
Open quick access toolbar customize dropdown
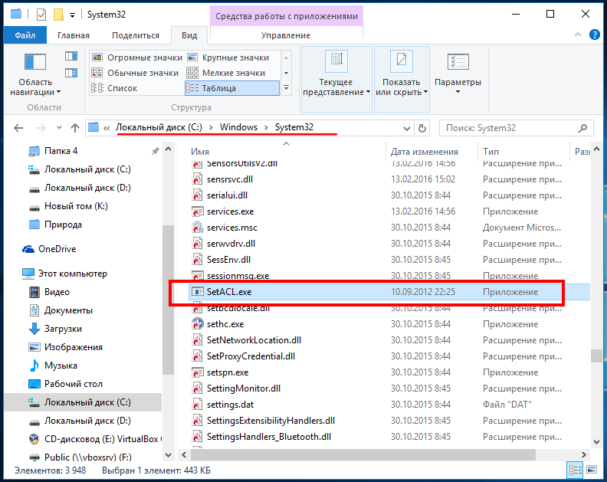72,15
